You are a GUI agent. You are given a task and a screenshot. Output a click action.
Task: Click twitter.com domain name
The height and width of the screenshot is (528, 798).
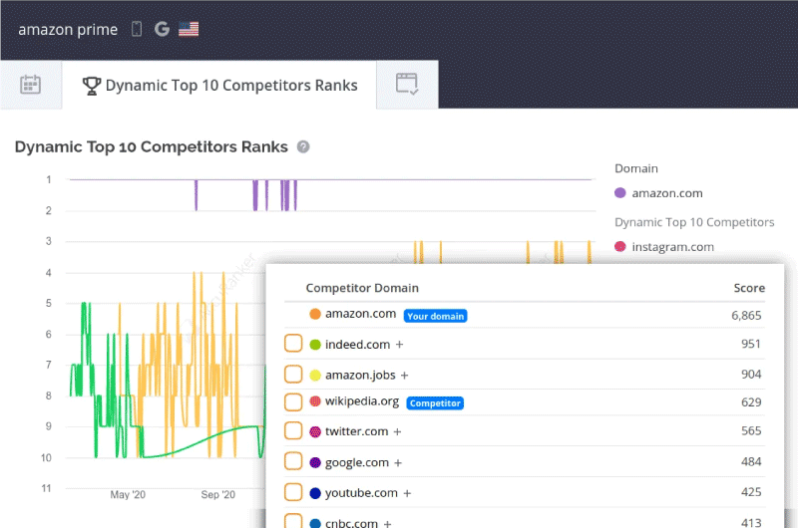(357, 431)
